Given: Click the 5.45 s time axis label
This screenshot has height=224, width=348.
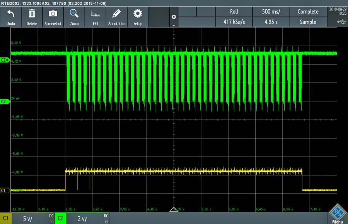Looking at the screenshot, I should click(x=206, y=209).
